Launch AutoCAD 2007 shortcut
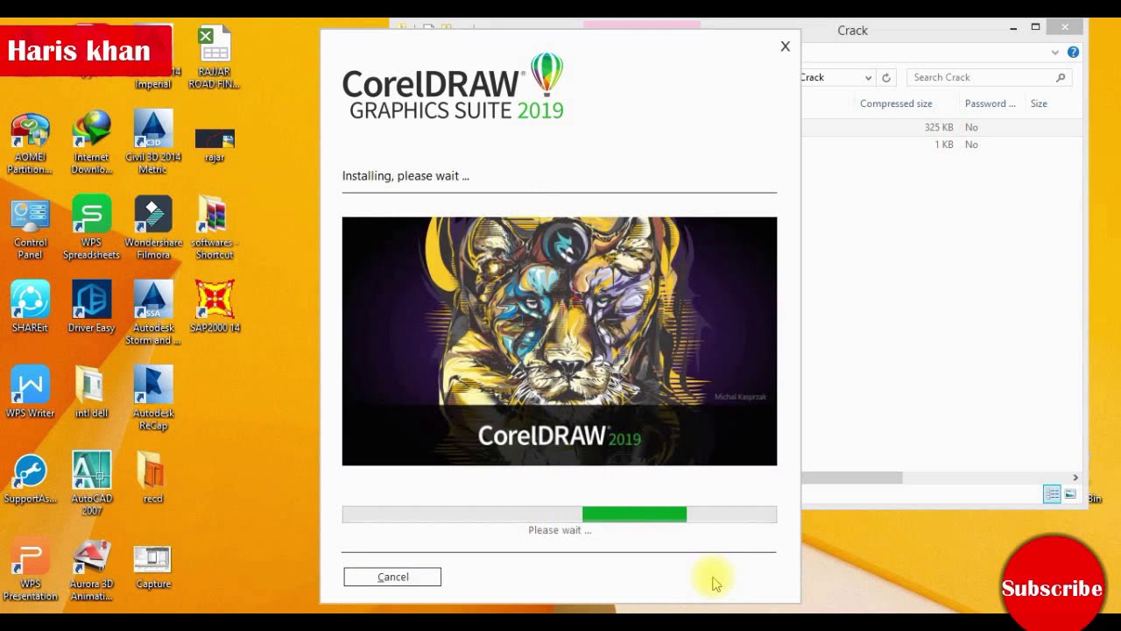The width and height of the screenshot is (1121, 631). point(92,484)
